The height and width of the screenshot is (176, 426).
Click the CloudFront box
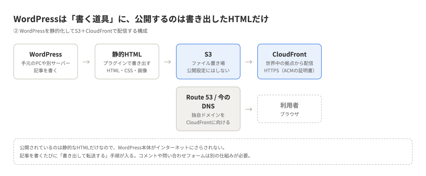[x=290, y=62]
